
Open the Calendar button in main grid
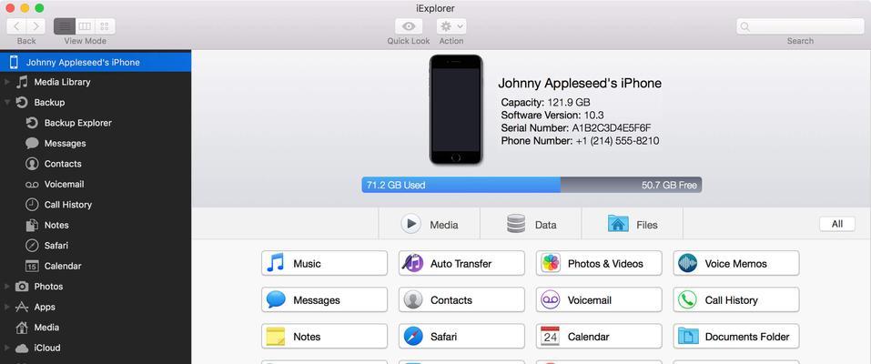[599, 337]
